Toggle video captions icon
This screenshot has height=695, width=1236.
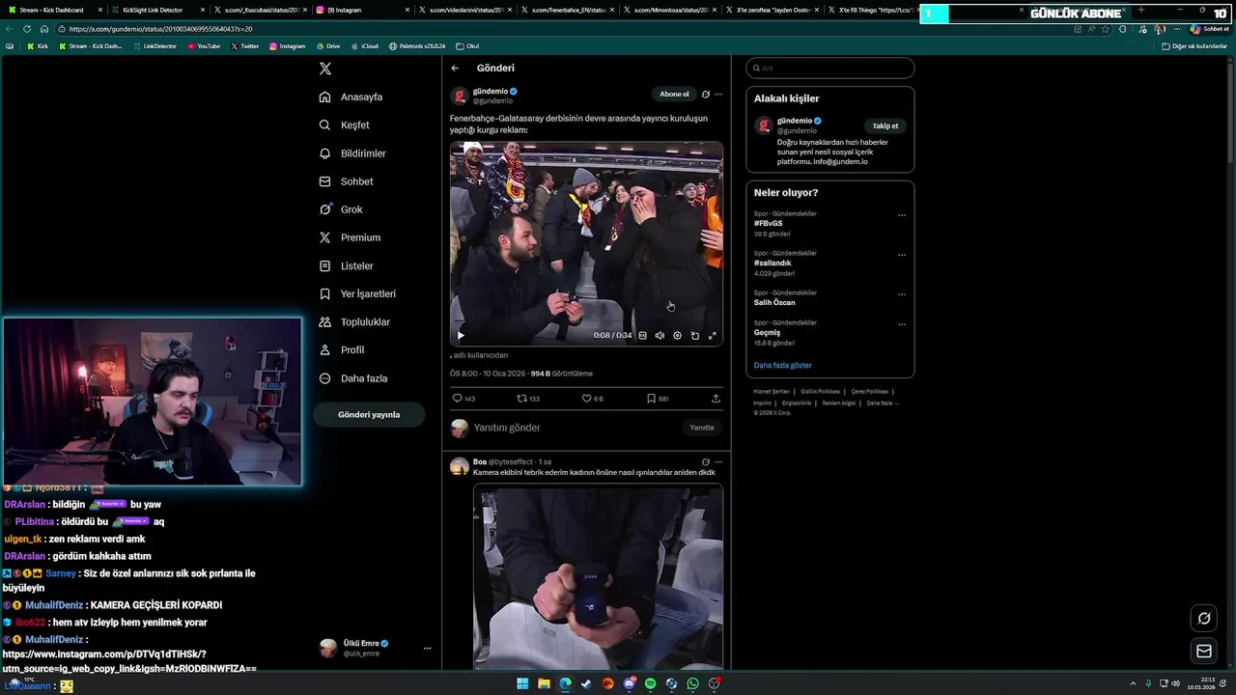[x=643, y=335]
